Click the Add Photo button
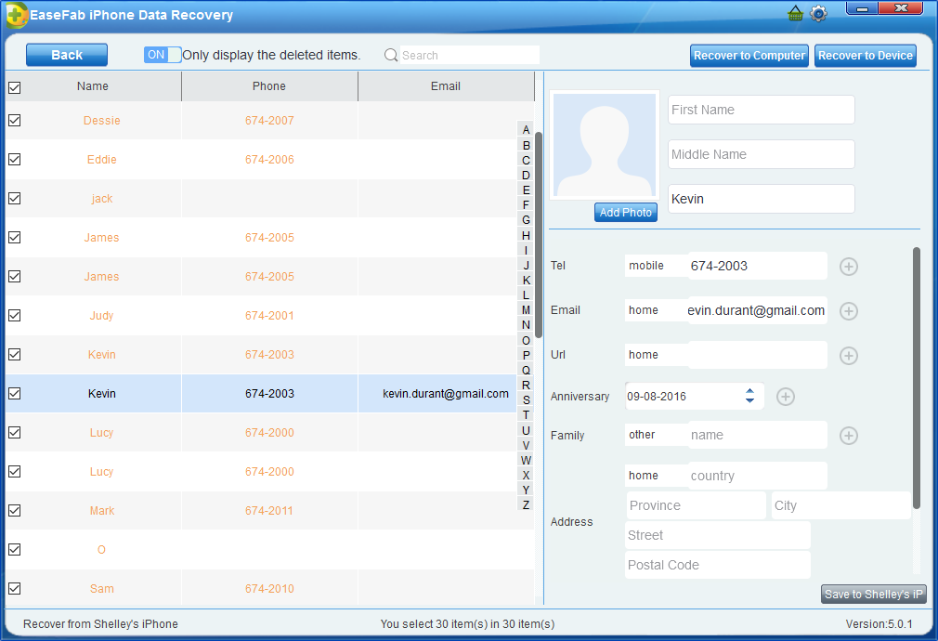The width and height of the screenshot is (938, 641). 626,213
